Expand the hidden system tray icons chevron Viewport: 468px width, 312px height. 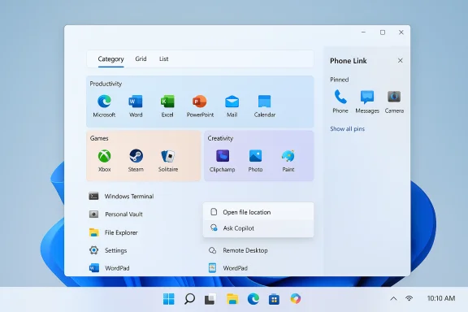(393, 298)
